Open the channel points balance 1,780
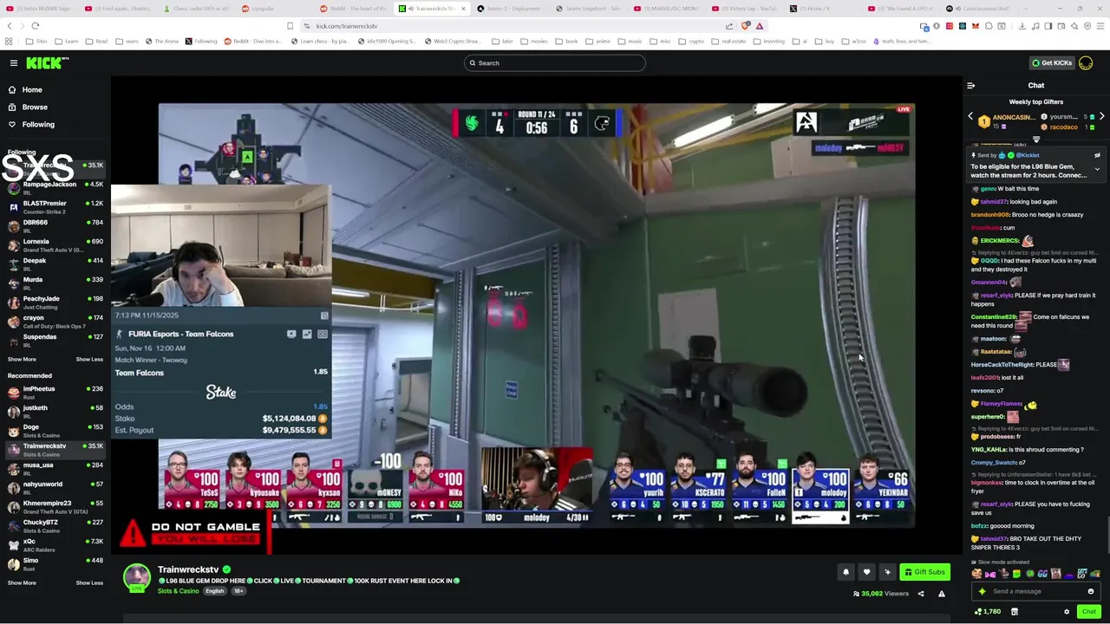This screenshot has width=1110, height=624. (987, 612)
